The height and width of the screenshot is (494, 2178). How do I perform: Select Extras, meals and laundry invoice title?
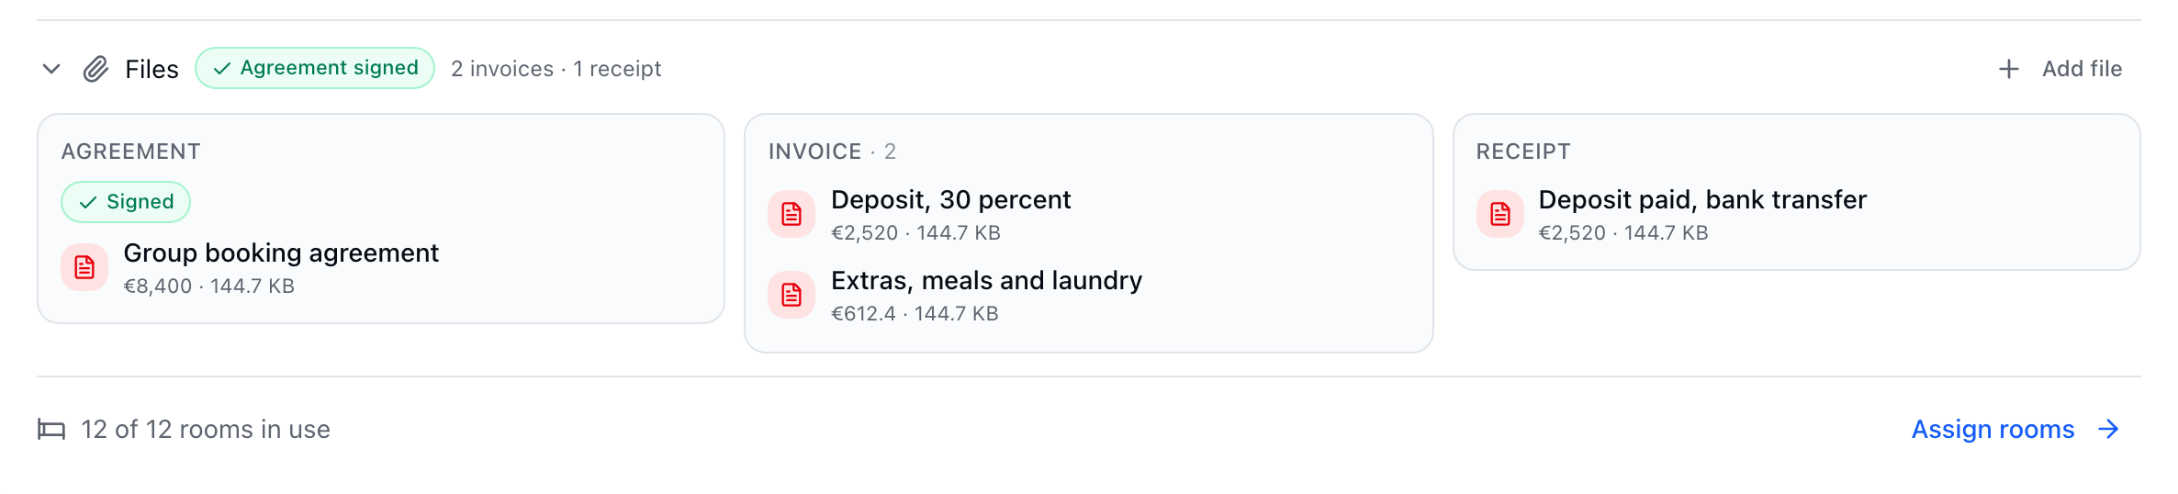coord(986,280)
